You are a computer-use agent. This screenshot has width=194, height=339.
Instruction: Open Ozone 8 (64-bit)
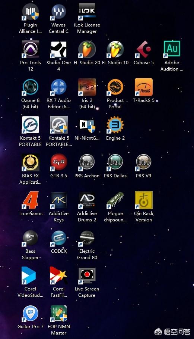[x=31, y=87]
